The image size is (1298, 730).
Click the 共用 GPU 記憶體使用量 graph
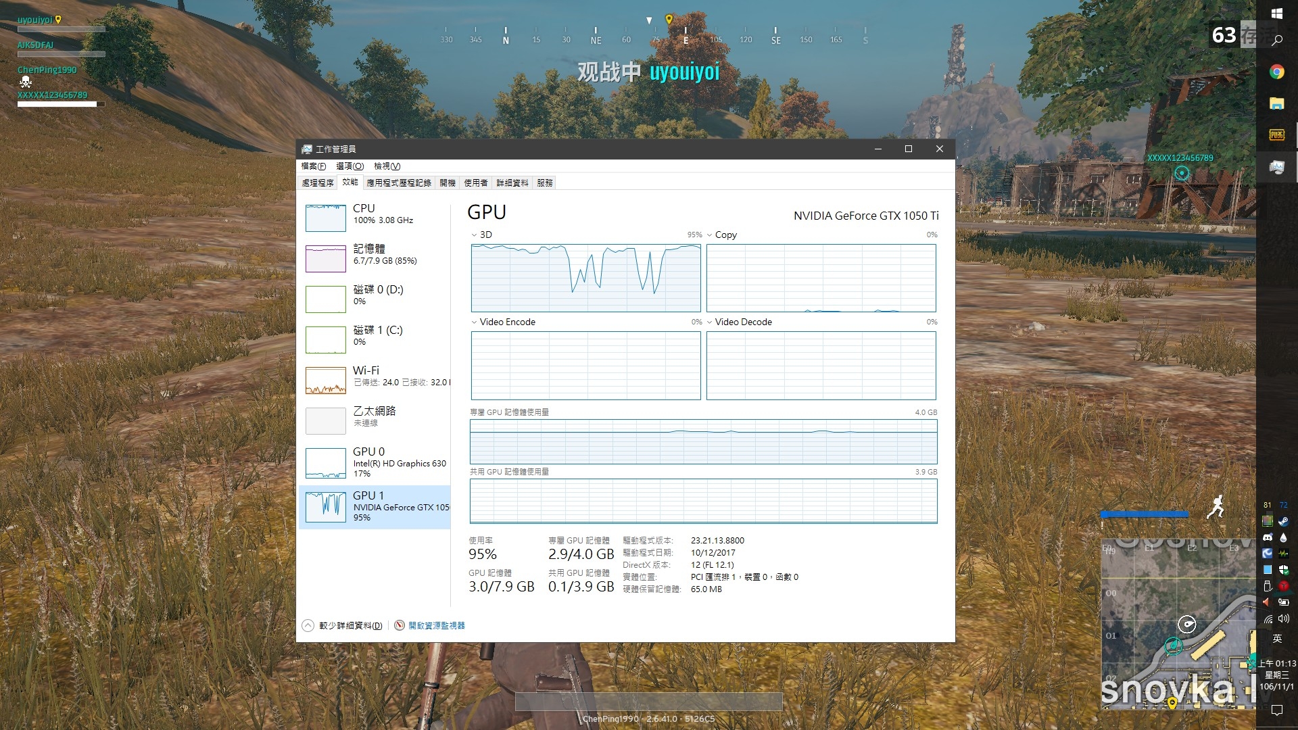coord(703,501)
